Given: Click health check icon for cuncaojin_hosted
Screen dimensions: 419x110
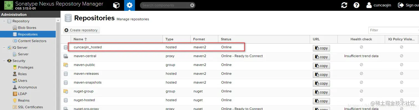Looking at the screenshot, I should click(361, 47).
